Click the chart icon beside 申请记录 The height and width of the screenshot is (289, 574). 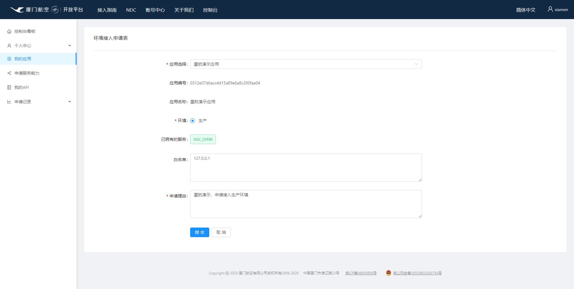pos(9,102)
